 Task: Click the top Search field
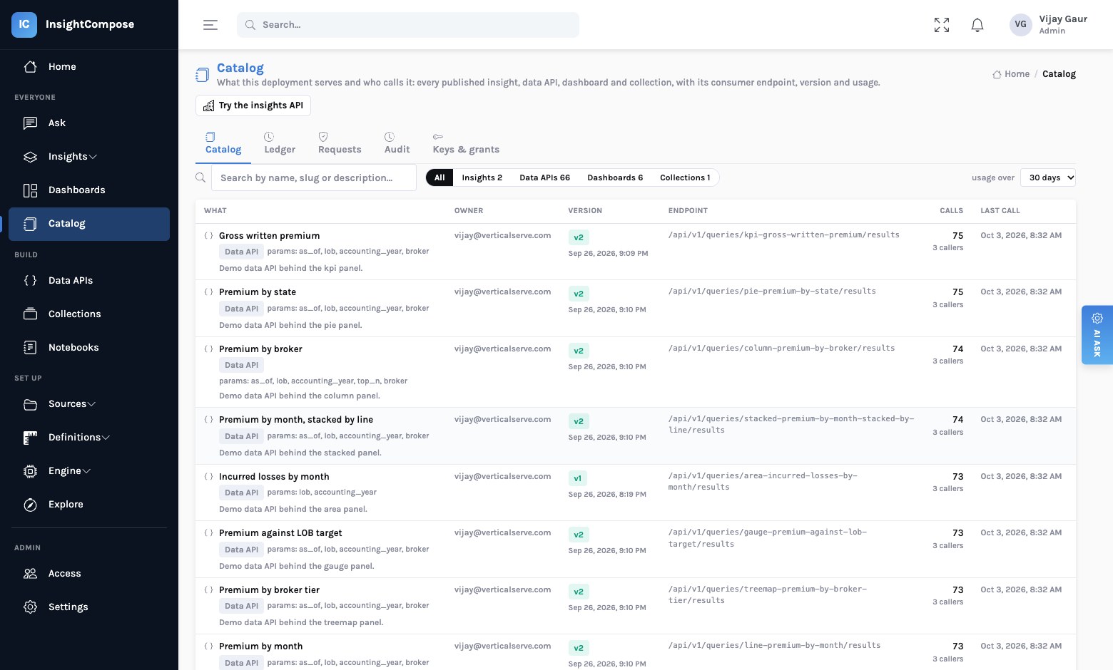[x=408, y=25]
